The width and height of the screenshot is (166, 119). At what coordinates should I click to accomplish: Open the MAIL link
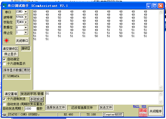[x=136, y=106]
